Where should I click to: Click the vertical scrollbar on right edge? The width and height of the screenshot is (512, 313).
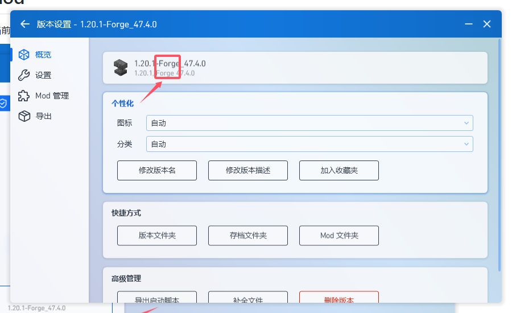[499, 154]
